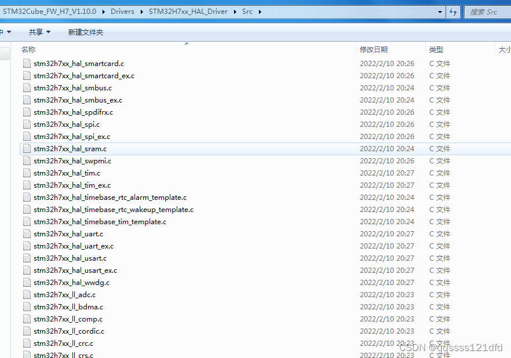Click file icon of stm32h7xx_hal_smbus.c

click(27, 87)
